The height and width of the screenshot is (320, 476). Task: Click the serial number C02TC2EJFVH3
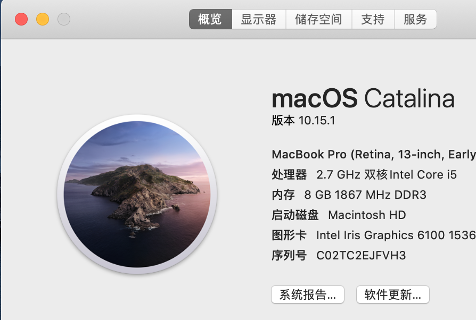click(x=361, y=255)
